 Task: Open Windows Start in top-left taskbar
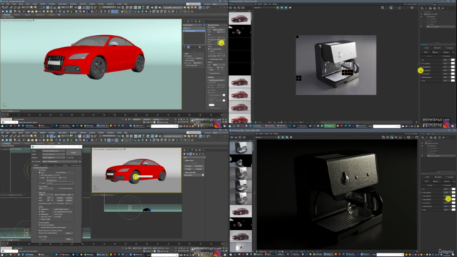point(2,126)
